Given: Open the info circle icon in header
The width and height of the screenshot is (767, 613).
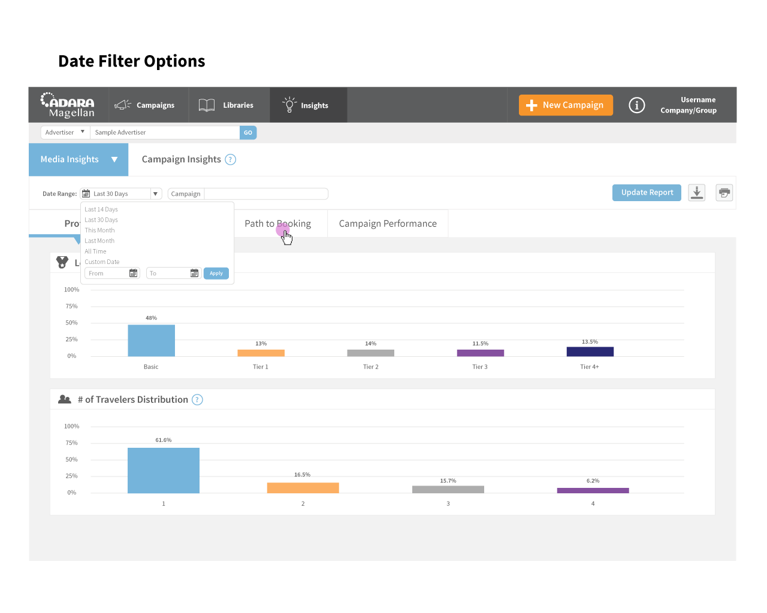Looking at the screenshot, I should [636, 105].
